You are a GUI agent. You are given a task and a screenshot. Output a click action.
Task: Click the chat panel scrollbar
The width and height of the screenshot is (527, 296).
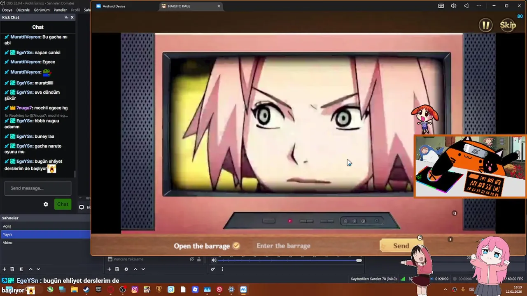pyautogui.click(x=75, y=174)
